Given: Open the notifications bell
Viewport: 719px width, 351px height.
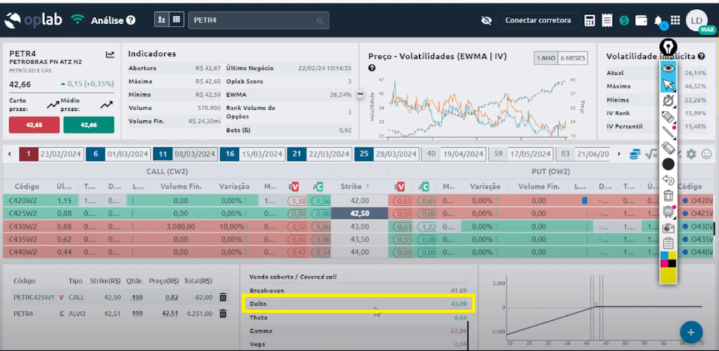Looking at the screenshot, I should click(x=659, y=20).
